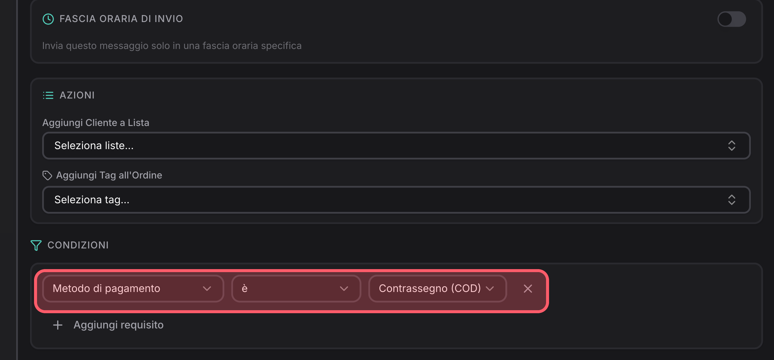Click the clock icon beside Fascia oraria
Image resolution: width=774 pixels, height=360 pixels.
(x=48, y=19)
